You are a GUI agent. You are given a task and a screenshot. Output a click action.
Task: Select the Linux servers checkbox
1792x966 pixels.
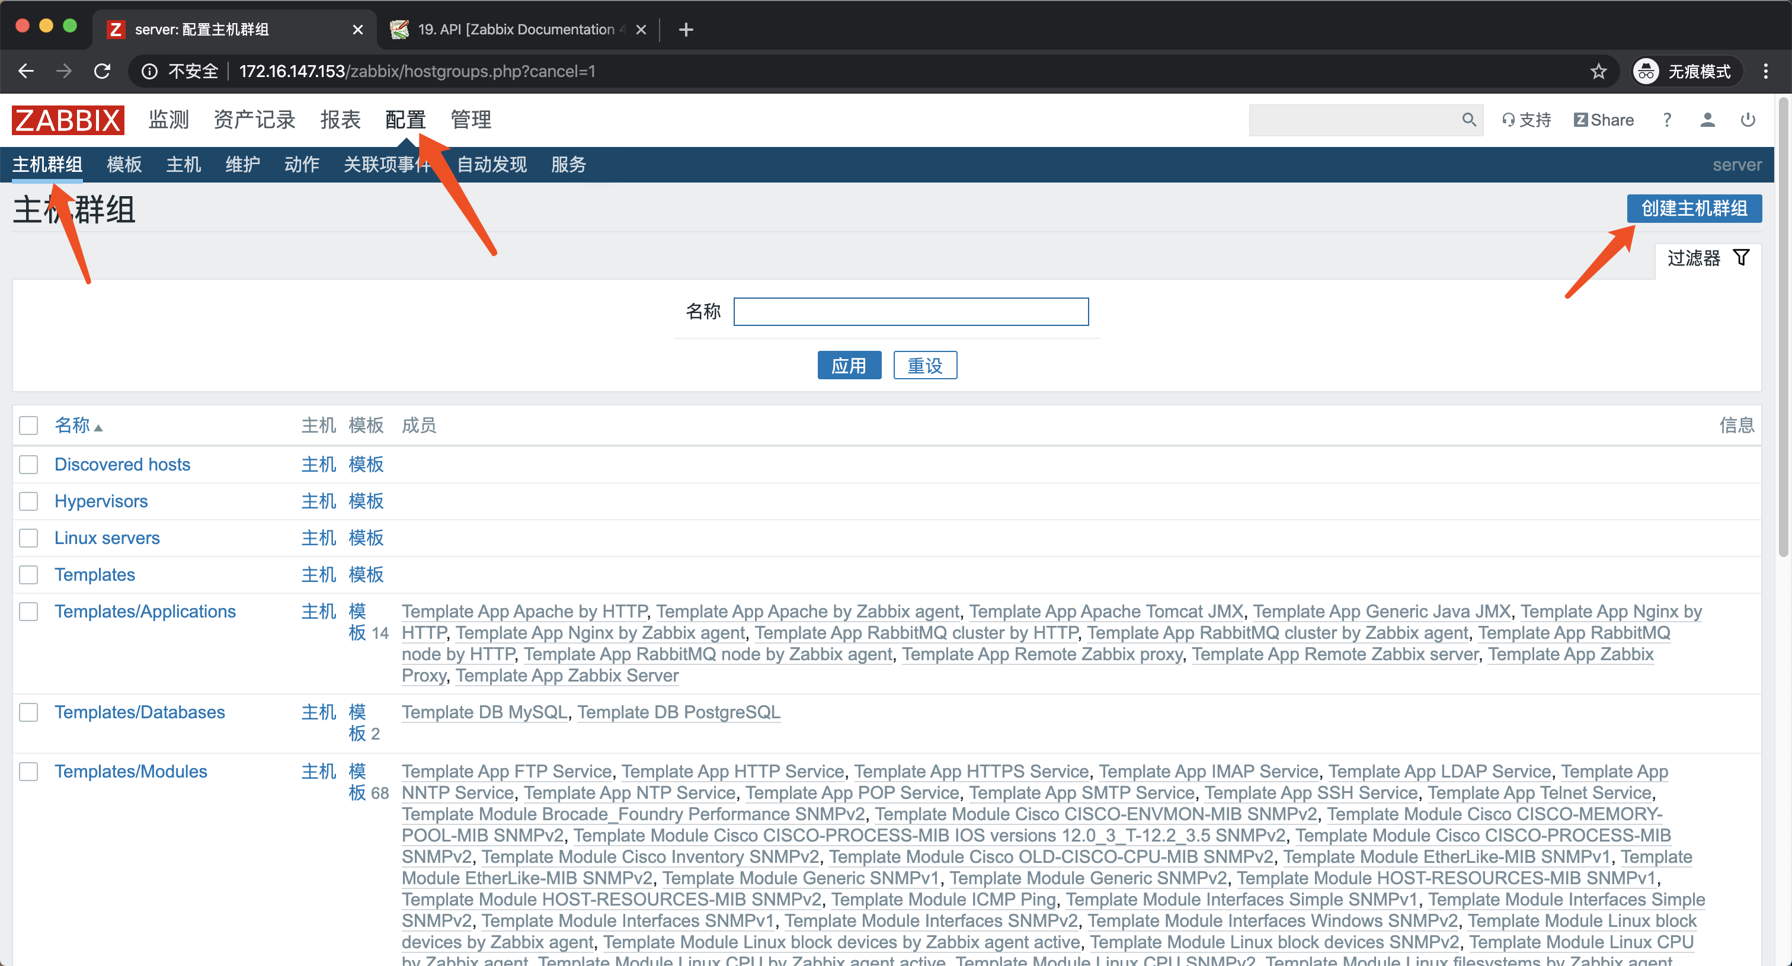[28, 538]
